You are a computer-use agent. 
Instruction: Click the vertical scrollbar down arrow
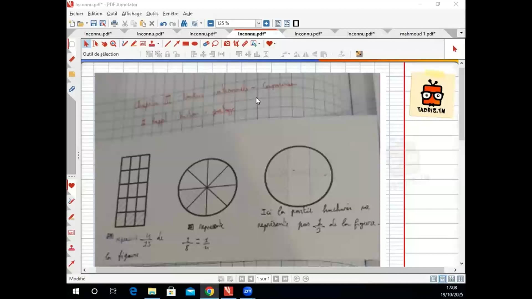click(462, 263)
